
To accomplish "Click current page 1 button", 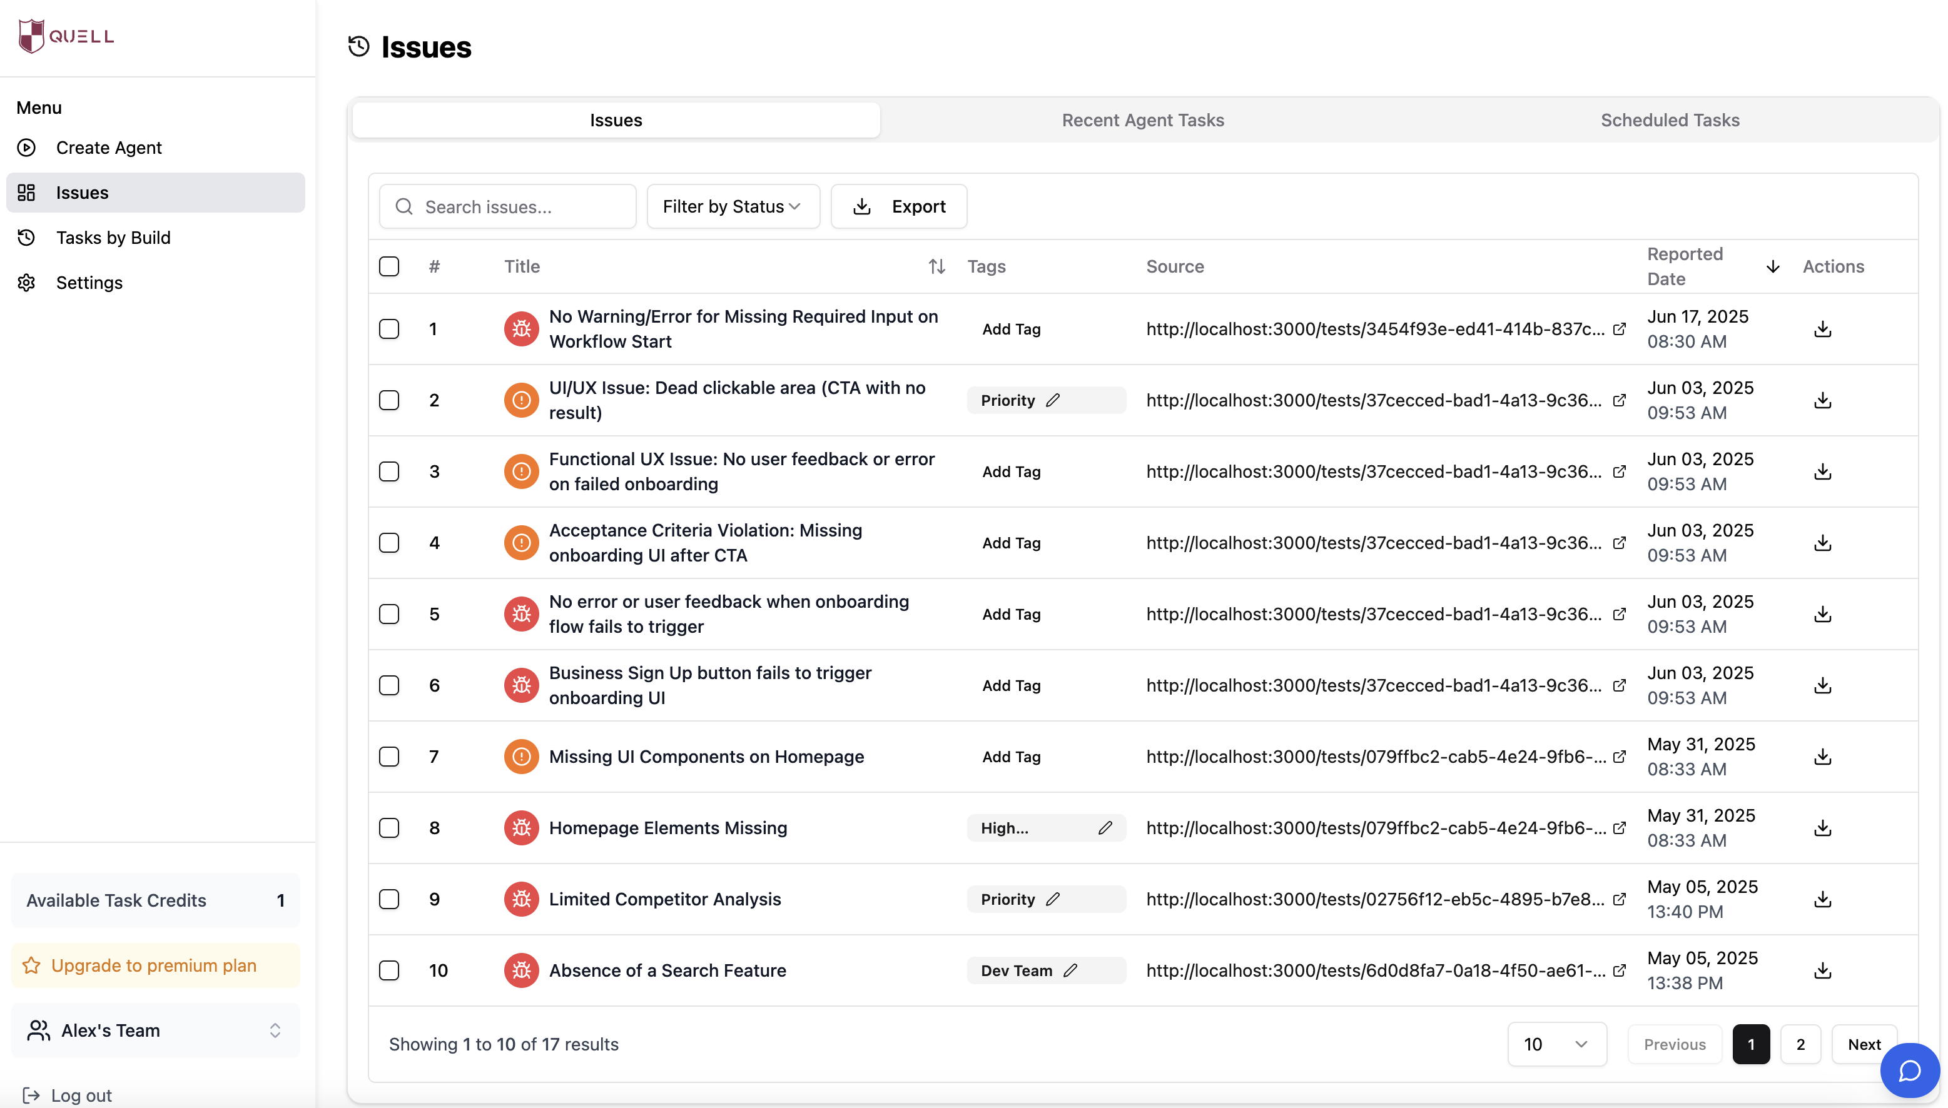I will [1751, 1044].
